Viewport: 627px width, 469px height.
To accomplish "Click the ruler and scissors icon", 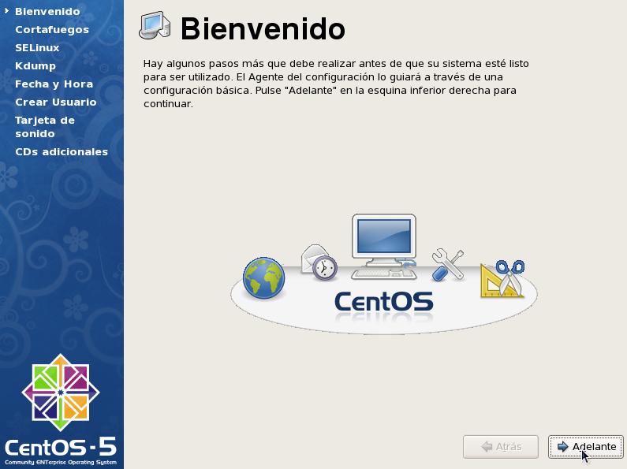I will click(502, 278).
